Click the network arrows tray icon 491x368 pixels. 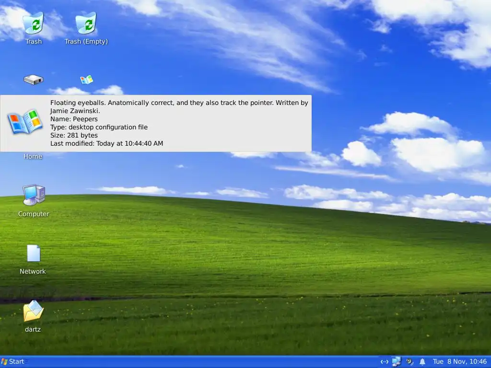pos(384,362)
